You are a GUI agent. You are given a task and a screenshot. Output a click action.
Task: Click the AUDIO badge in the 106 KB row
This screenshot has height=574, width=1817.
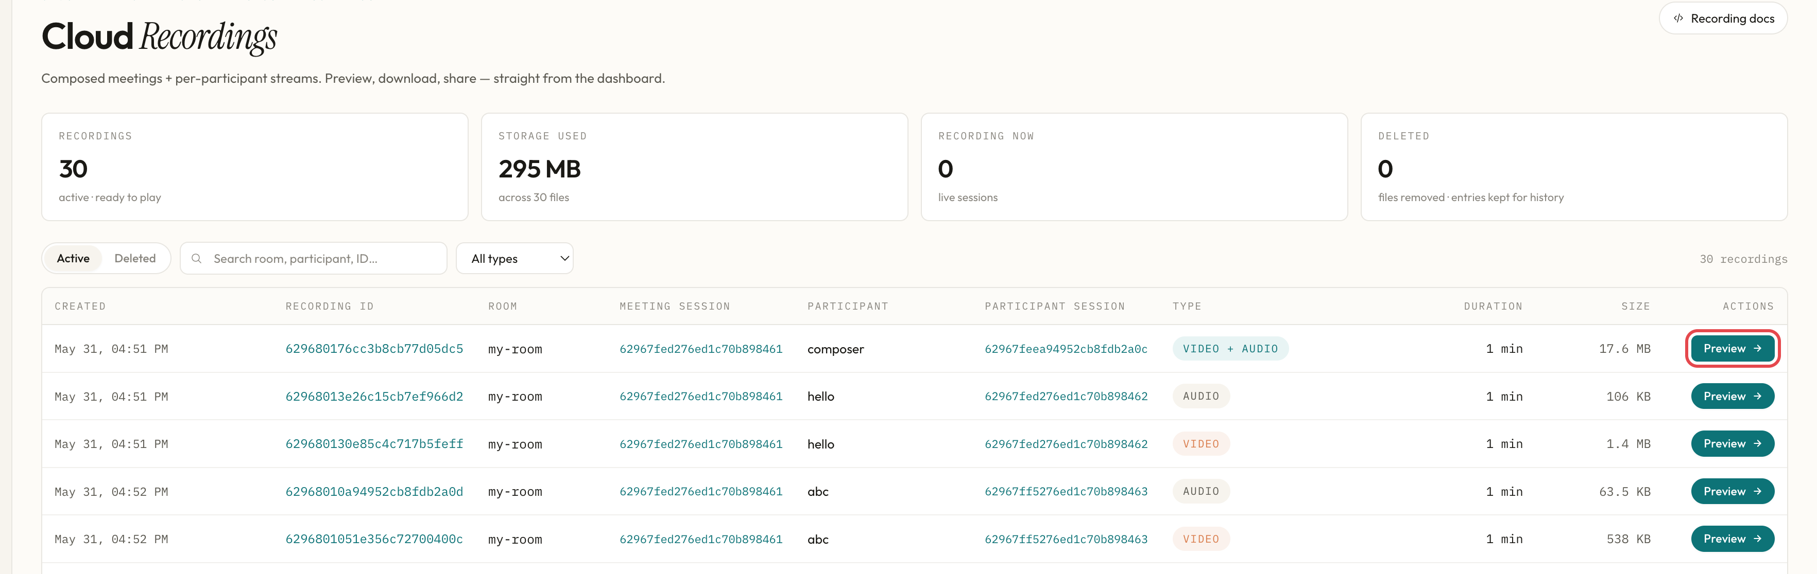(1201, 397)
